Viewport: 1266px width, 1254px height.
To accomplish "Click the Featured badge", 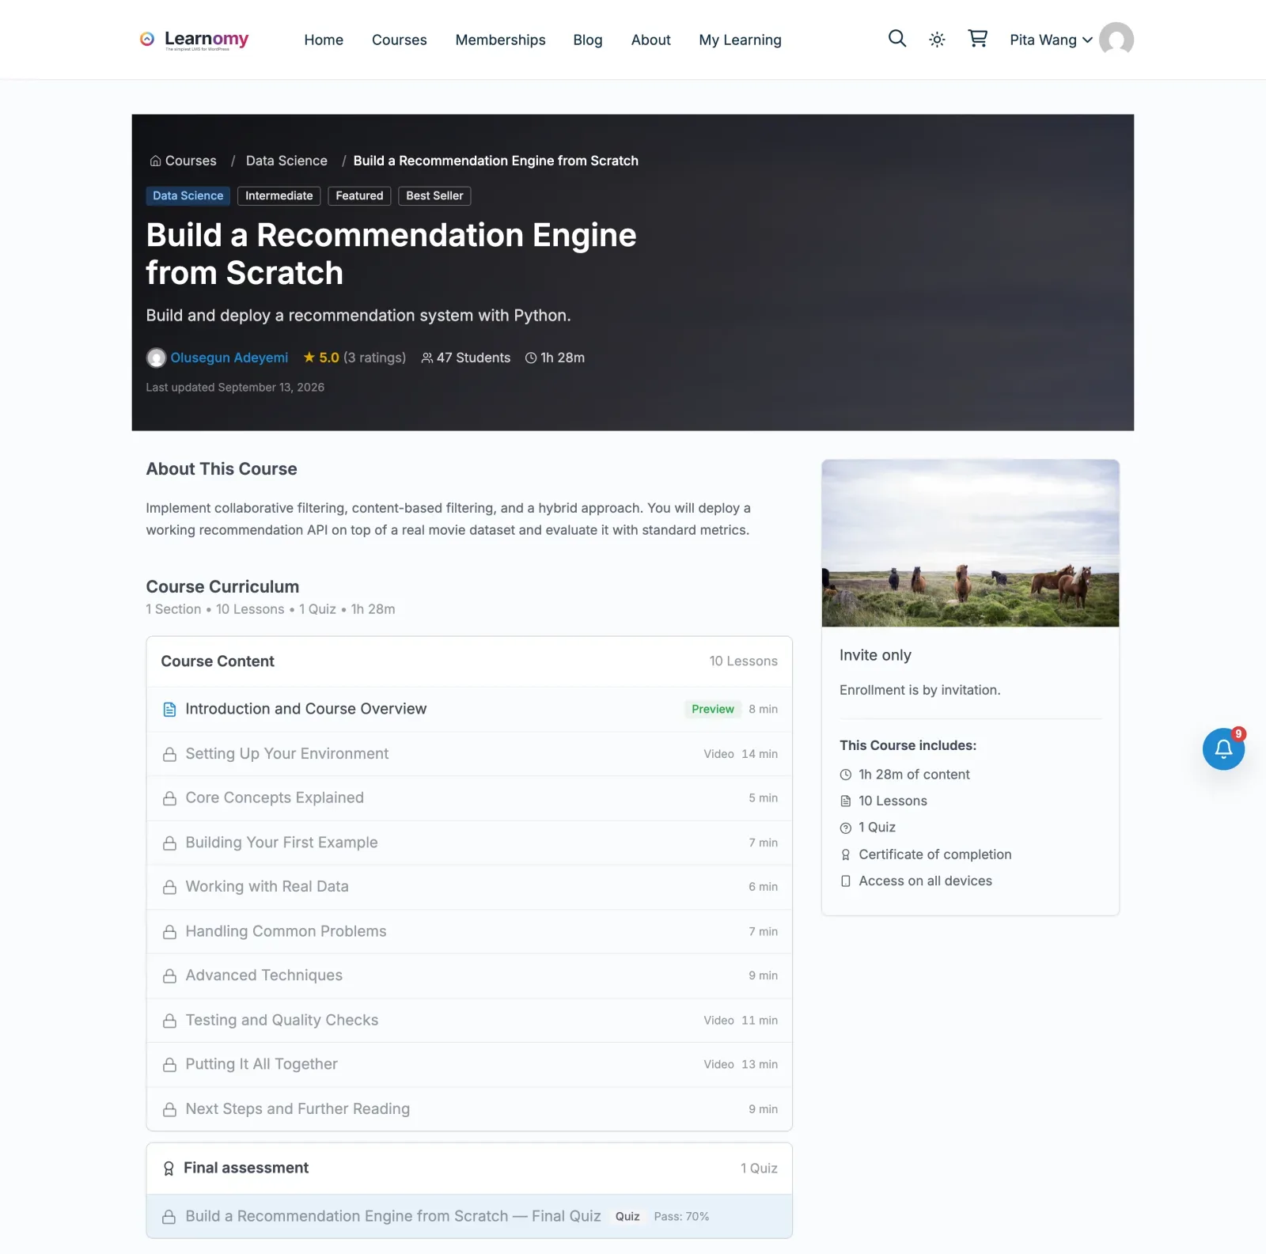I will click(359, 196).
